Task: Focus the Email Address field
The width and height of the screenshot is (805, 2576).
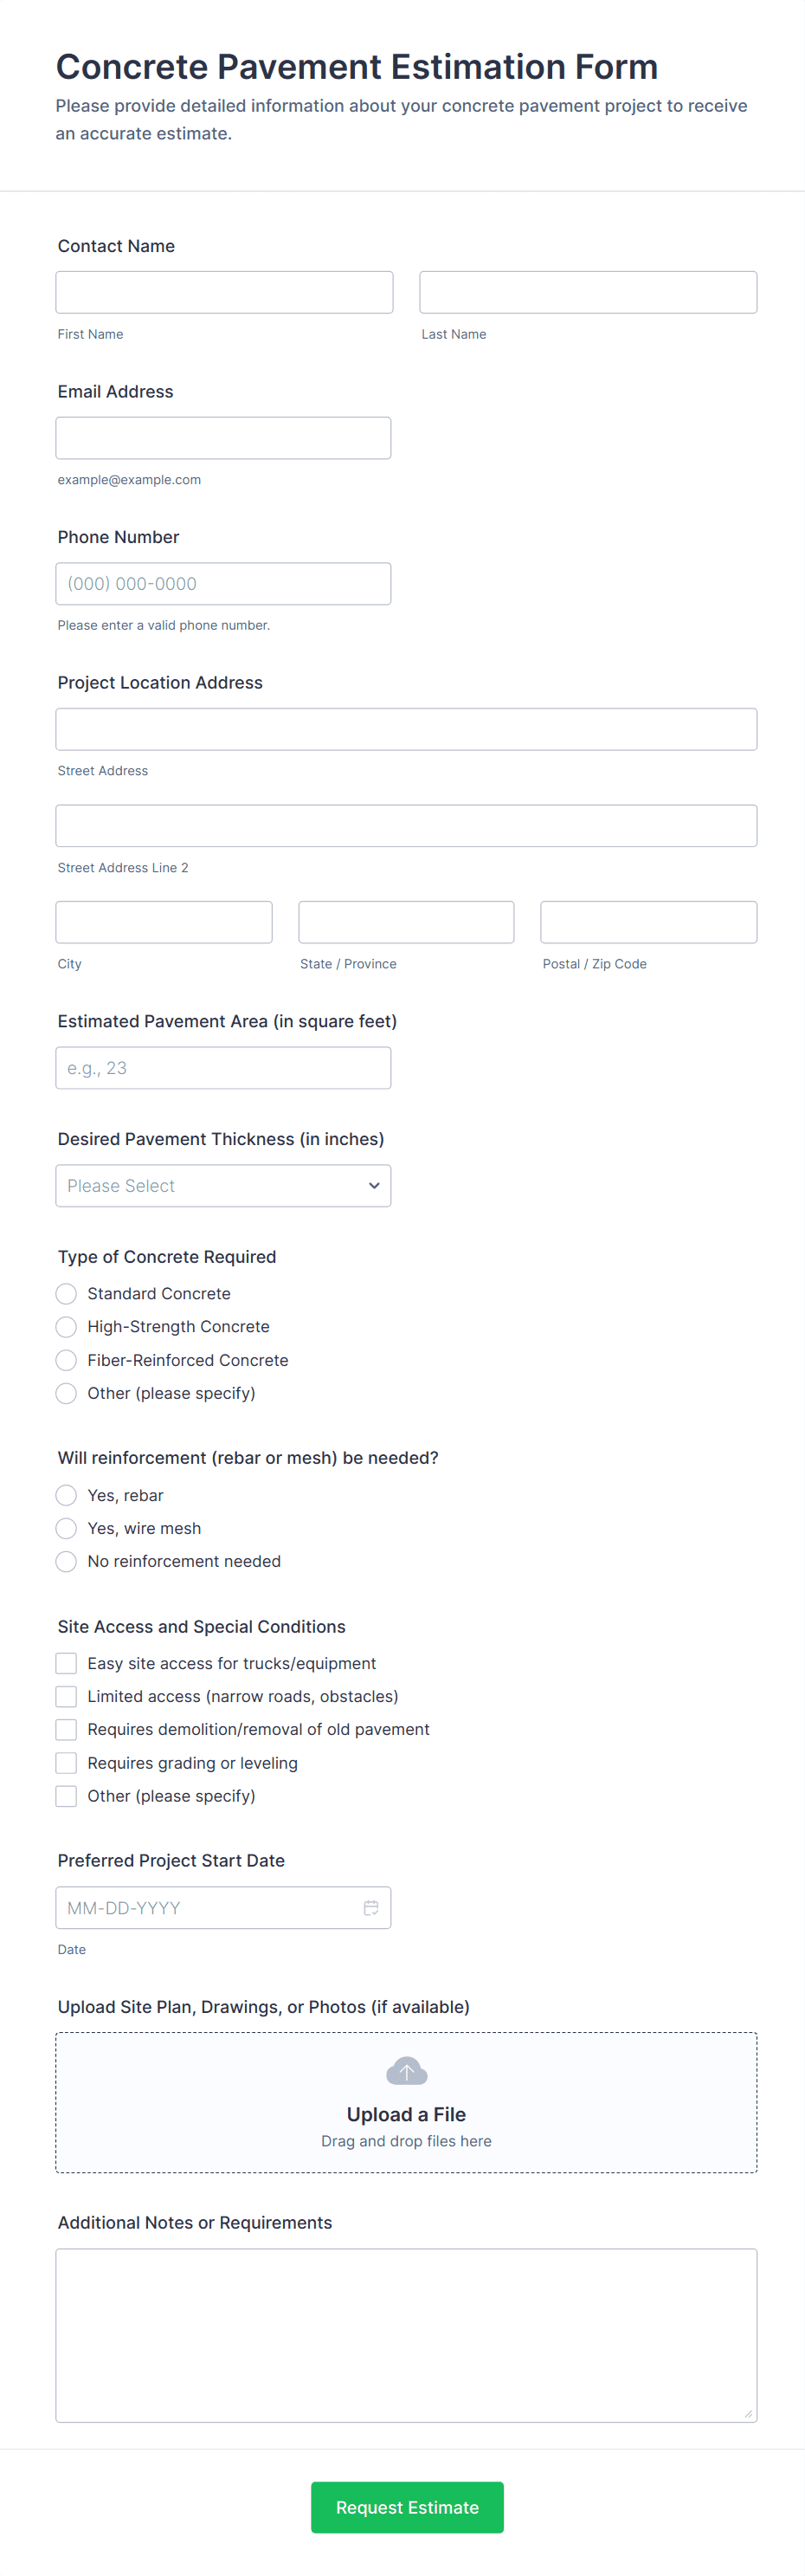Action: 222,438
